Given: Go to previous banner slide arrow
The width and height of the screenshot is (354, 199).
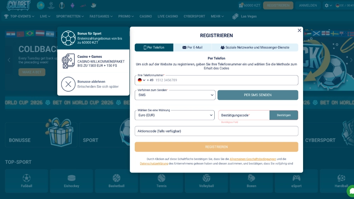Looking at the screenshot, I should (x=9, y=60).
